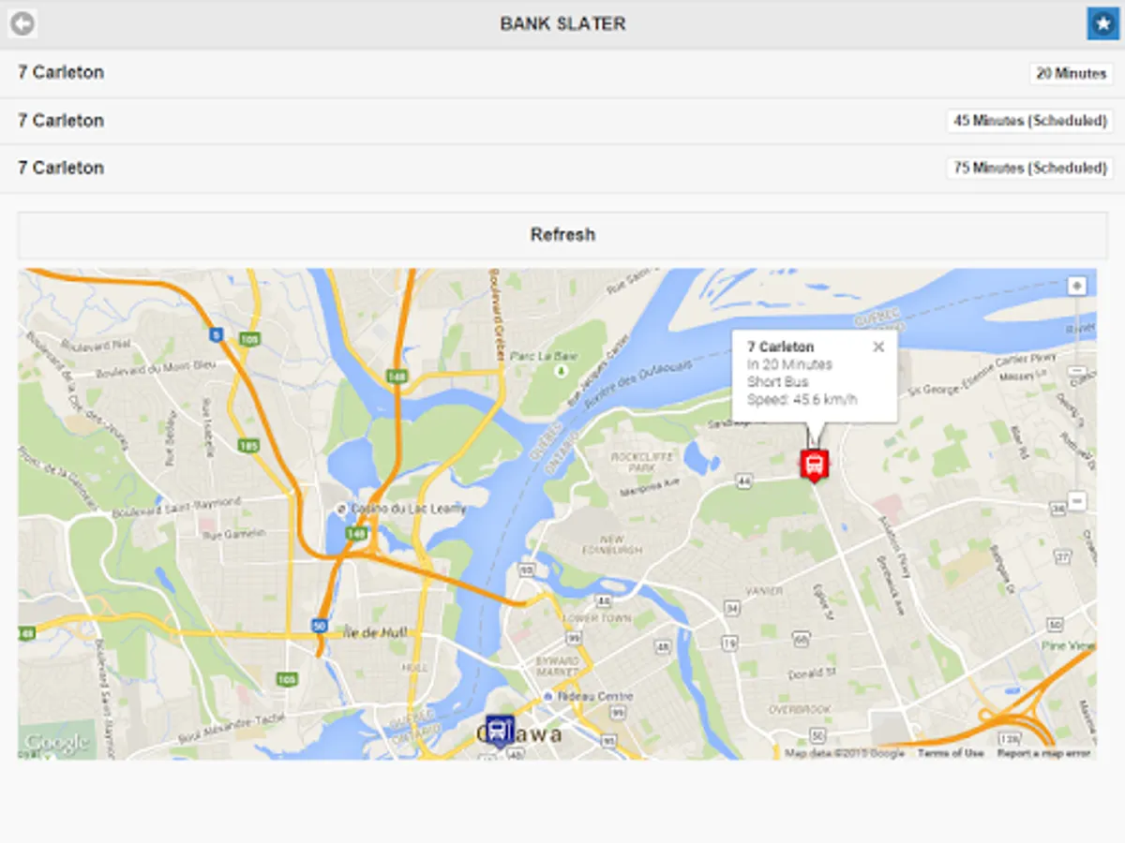Click the 75 Minutes (Scheduled) badge
The image size is (1125, 843).
1030,169
